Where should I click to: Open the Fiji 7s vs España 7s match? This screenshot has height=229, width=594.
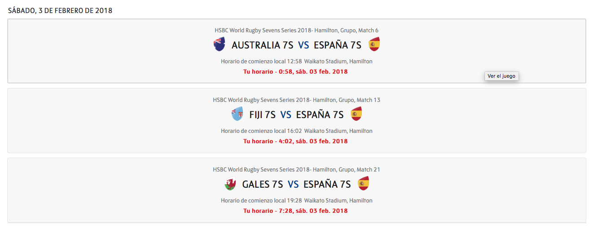coord(296,114)
